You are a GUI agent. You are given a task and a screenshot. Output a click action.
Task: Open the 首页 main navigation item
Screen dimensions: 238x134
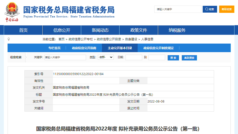(x=23, y=30)
